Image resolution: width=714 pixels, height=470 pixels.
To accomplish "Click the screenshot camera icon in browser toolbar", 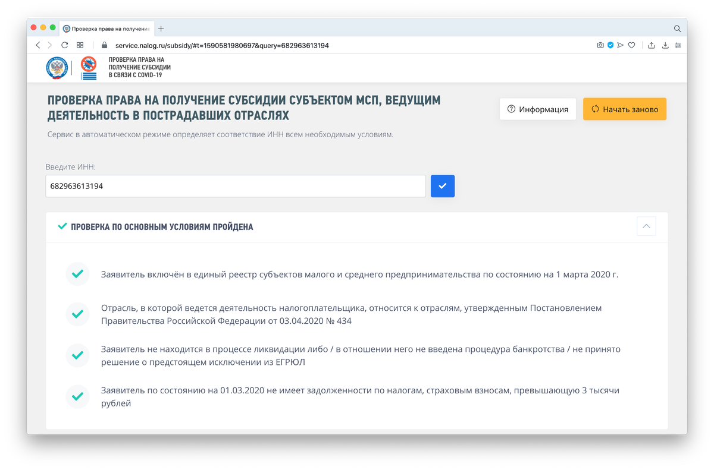I will tap(600, 45).
